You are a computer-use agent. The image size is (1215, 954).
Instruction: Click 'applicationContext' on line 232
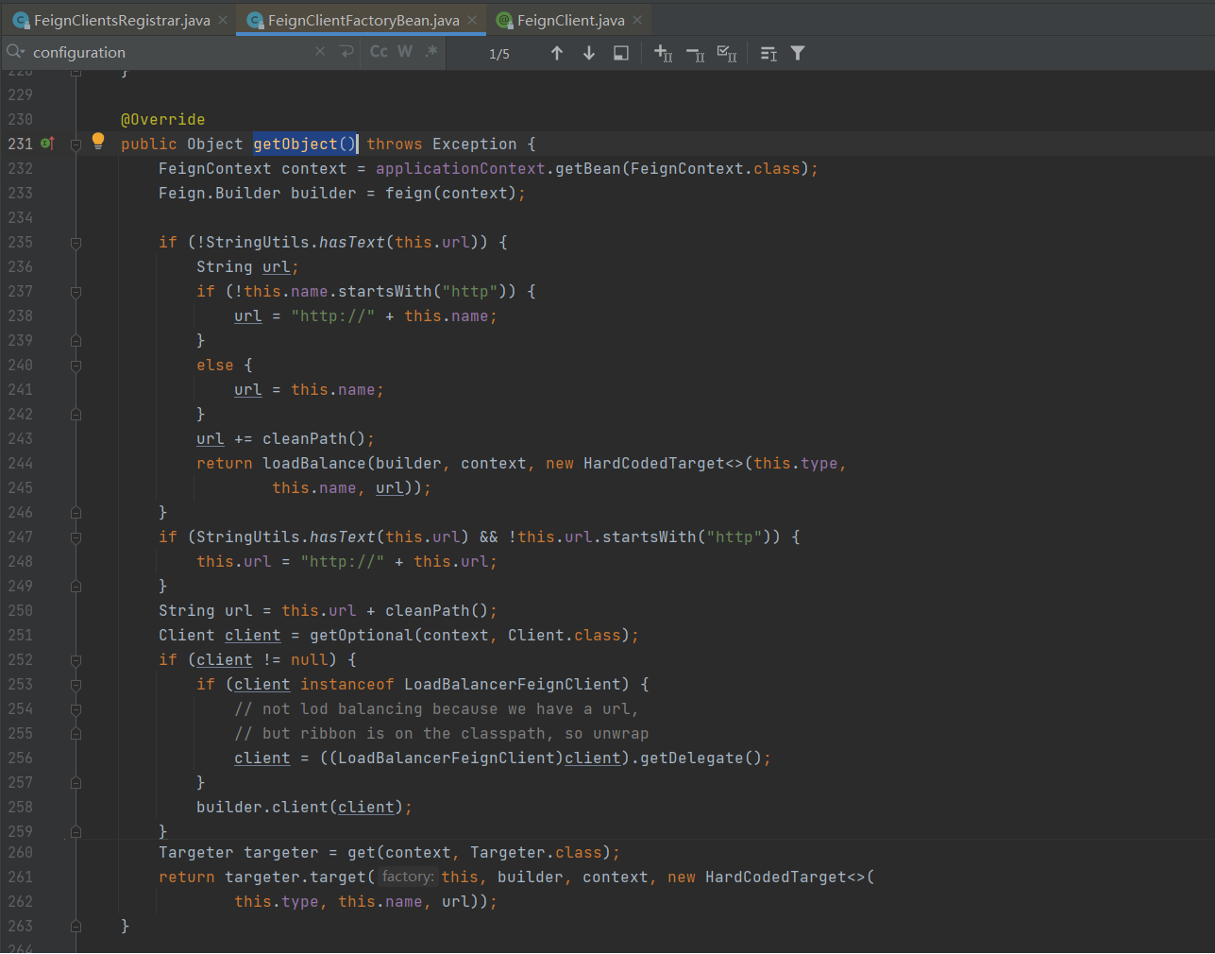point(461,168)
